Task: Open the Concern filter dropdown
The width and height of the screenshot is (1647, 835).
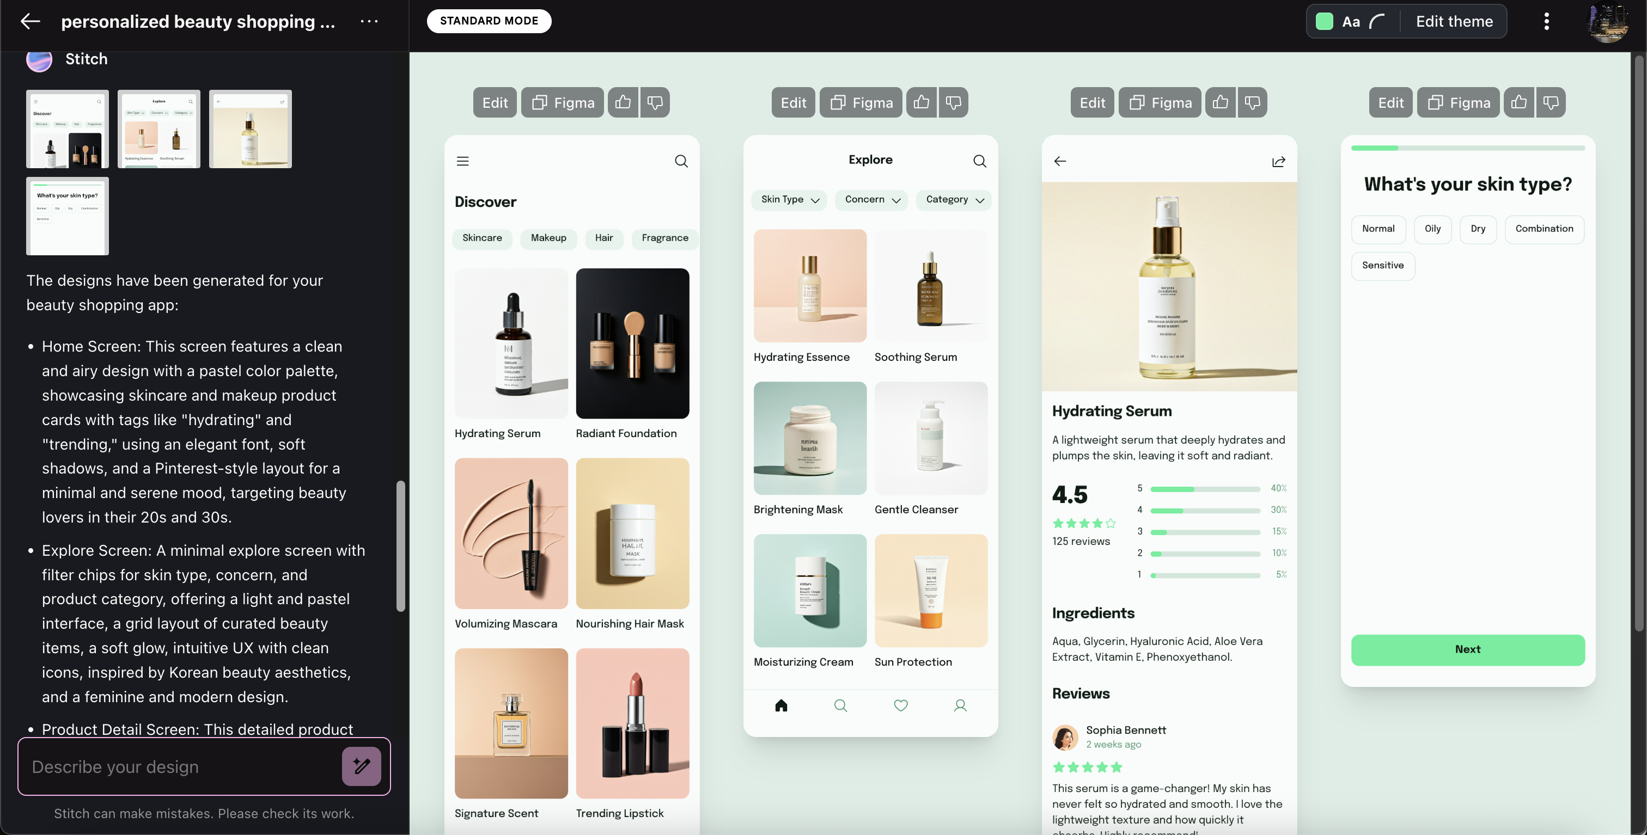Action: click(x=872, y=200)
